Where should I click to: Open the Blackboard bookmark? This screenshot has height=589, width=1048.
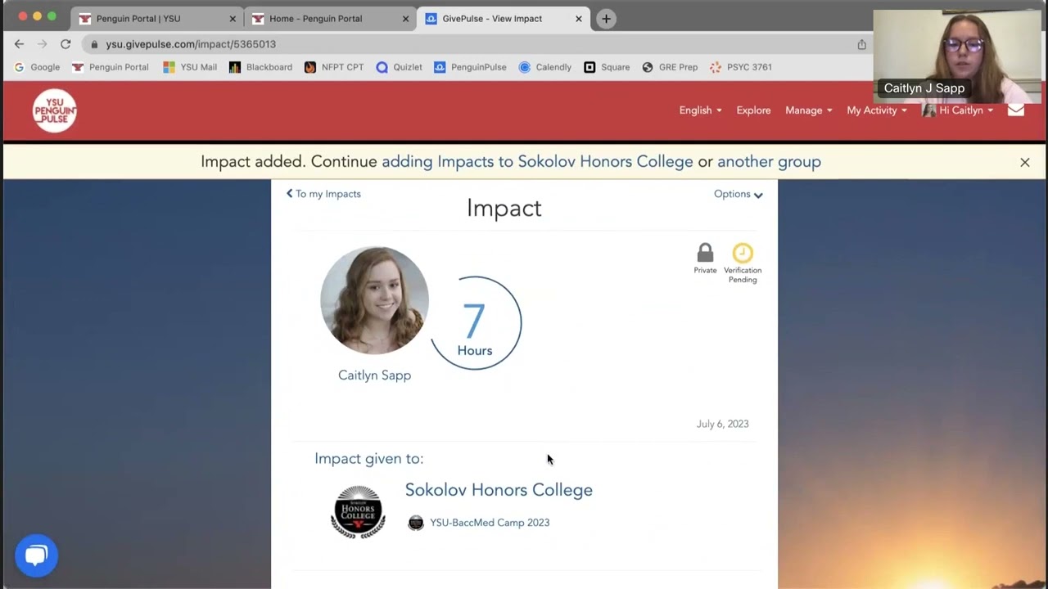point(260,67)
